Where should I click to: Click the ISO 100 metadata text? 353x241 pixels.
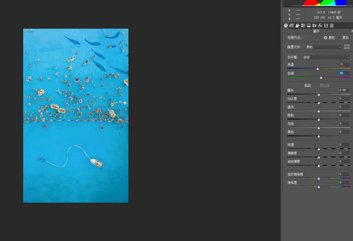(320, 17)
